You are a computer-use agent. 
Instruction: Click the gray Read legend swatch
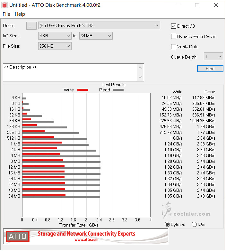(x=118, y=90)
